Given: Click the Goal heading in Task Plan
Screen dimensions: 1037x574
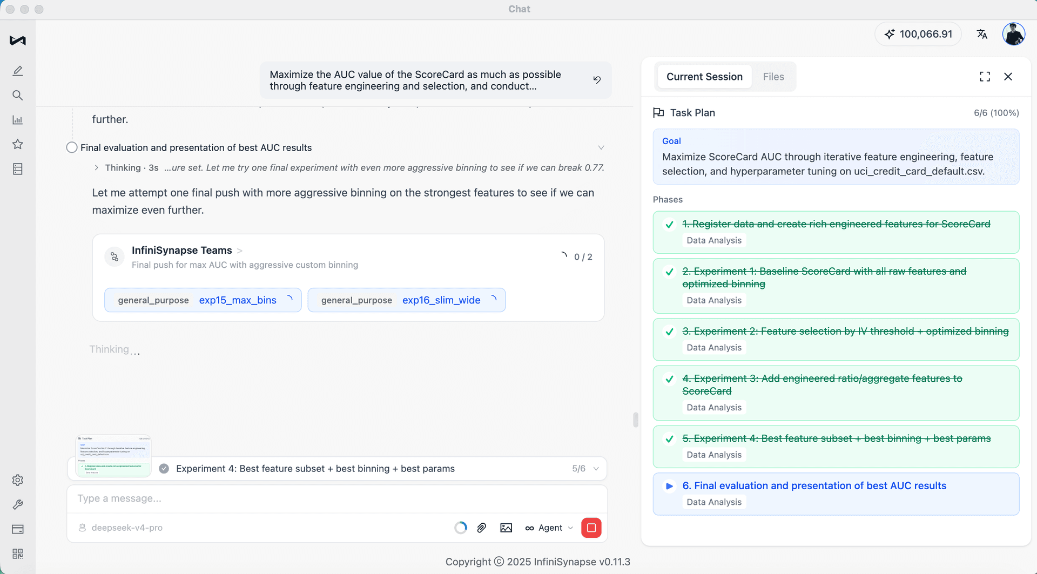Looking at the screenshot, I should 671,141.
